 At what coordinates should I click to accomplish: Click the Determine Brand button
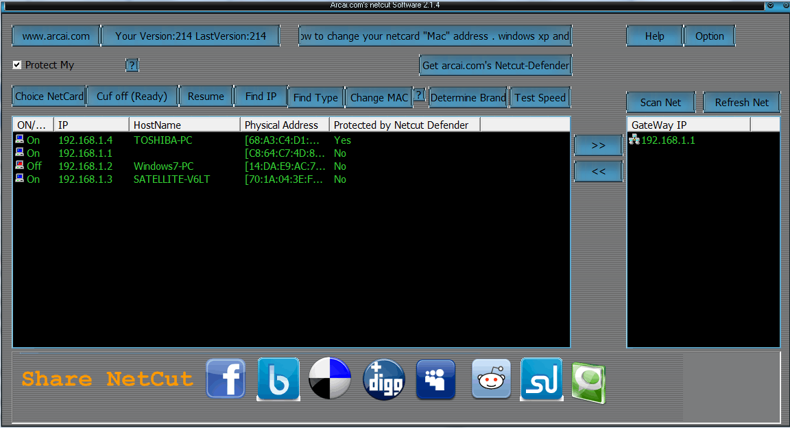(x=468, y=97)
